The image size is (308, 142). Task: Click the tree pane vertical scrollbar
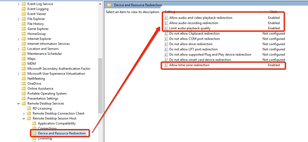tap(100, 83)
